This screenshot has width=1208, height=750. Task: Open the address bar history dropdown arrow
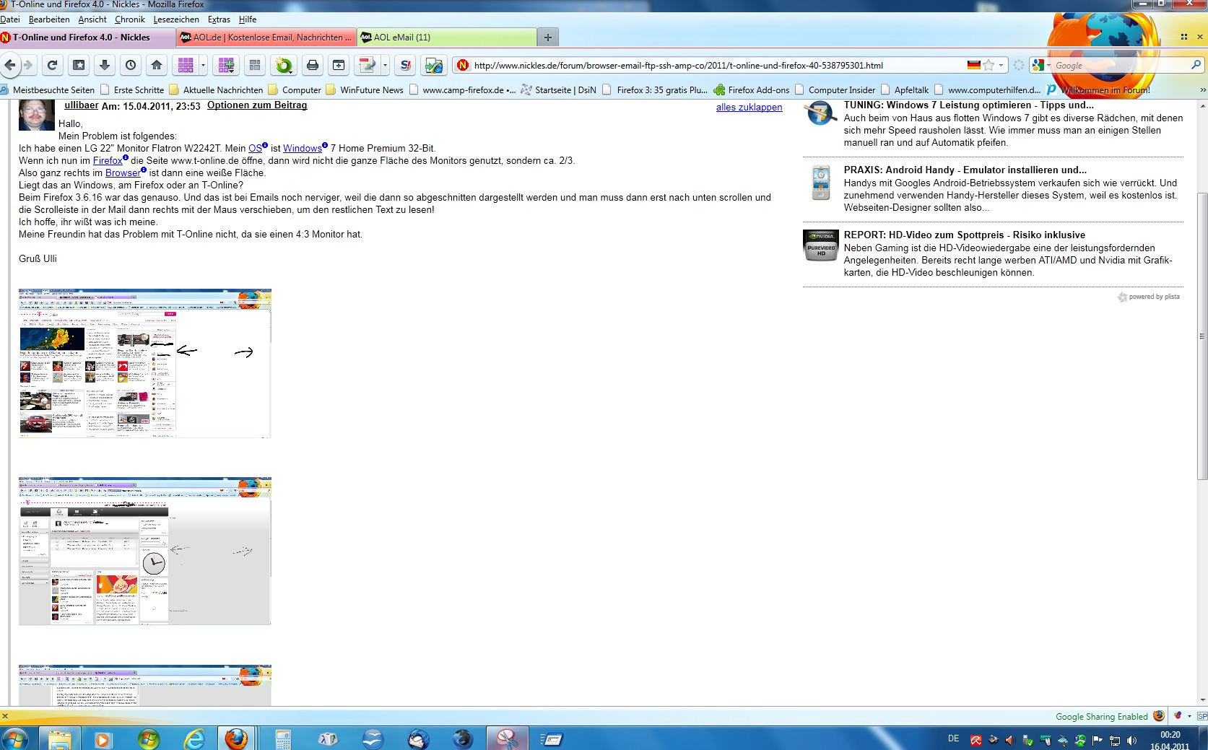tap(1001, 65)
